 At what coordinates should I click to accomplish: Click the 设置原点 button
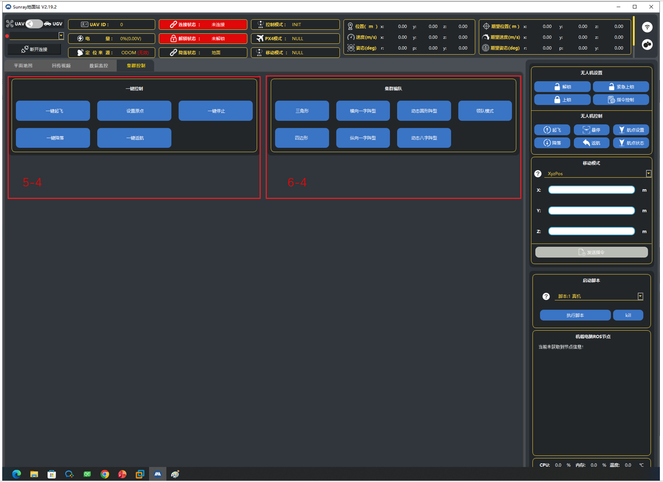coord(134,111)
